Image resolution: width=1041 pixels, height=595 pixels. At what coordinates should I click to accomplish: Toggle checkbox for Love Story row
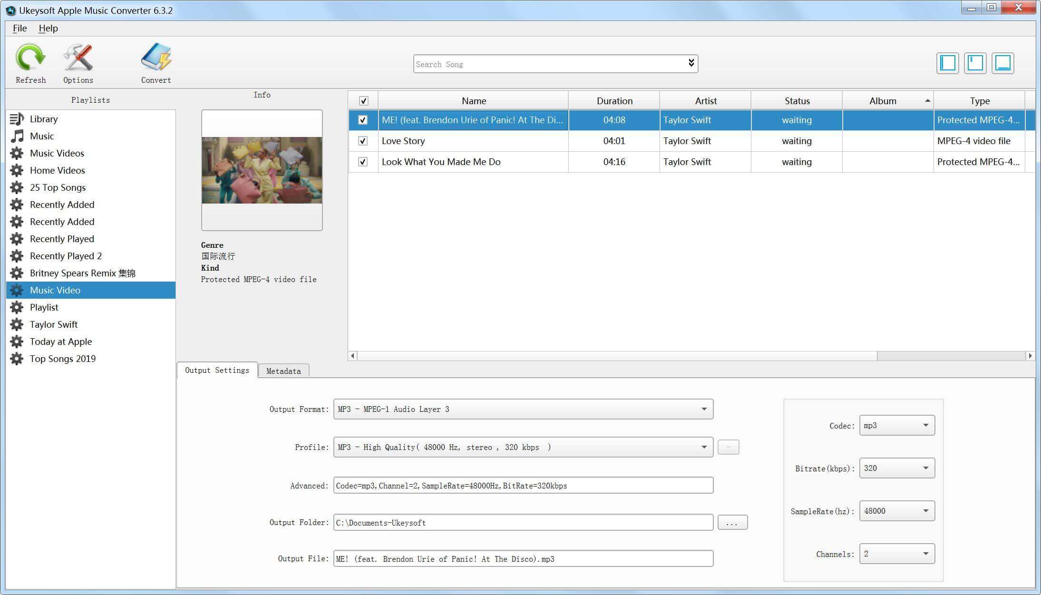point(362,141)
